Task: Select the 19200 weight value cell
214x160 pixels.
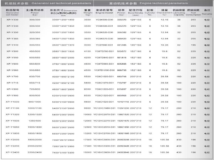Action: coord(88,152)
